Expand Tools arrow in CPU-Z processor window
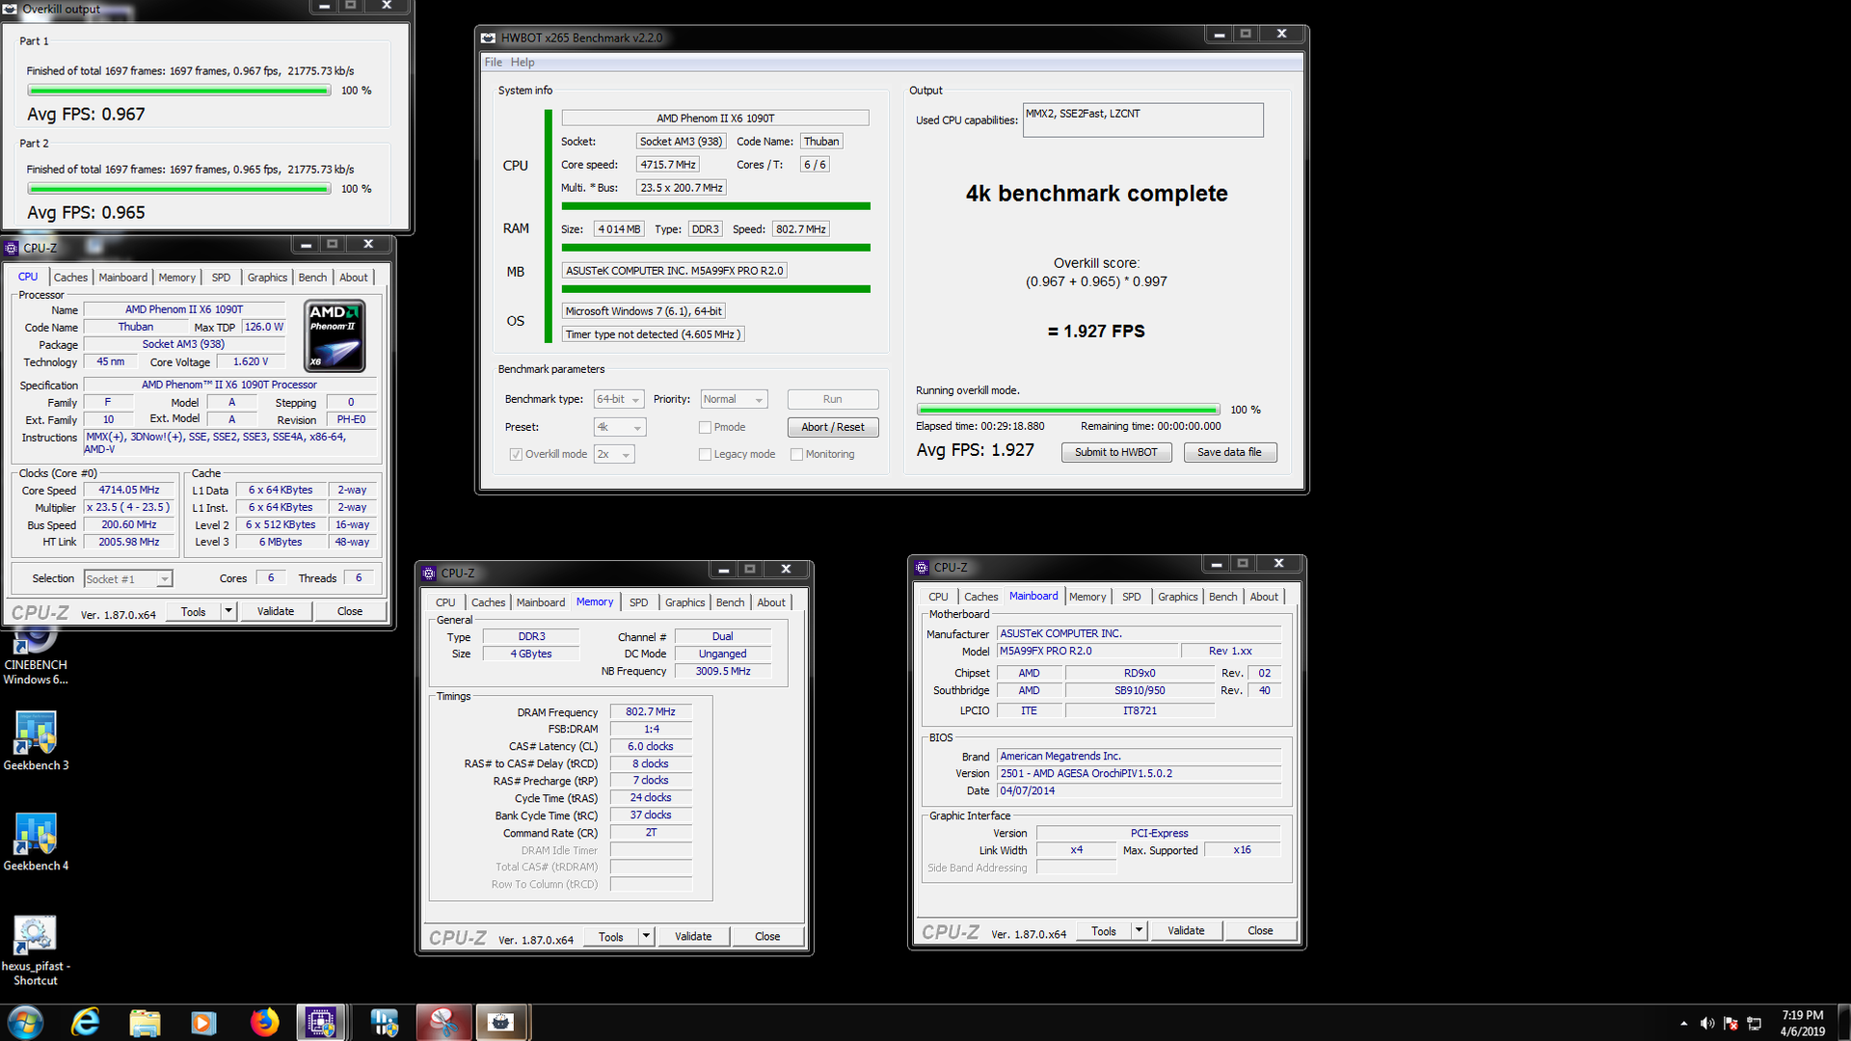This screenshot has height=1041, width=1851. (228, 611)
